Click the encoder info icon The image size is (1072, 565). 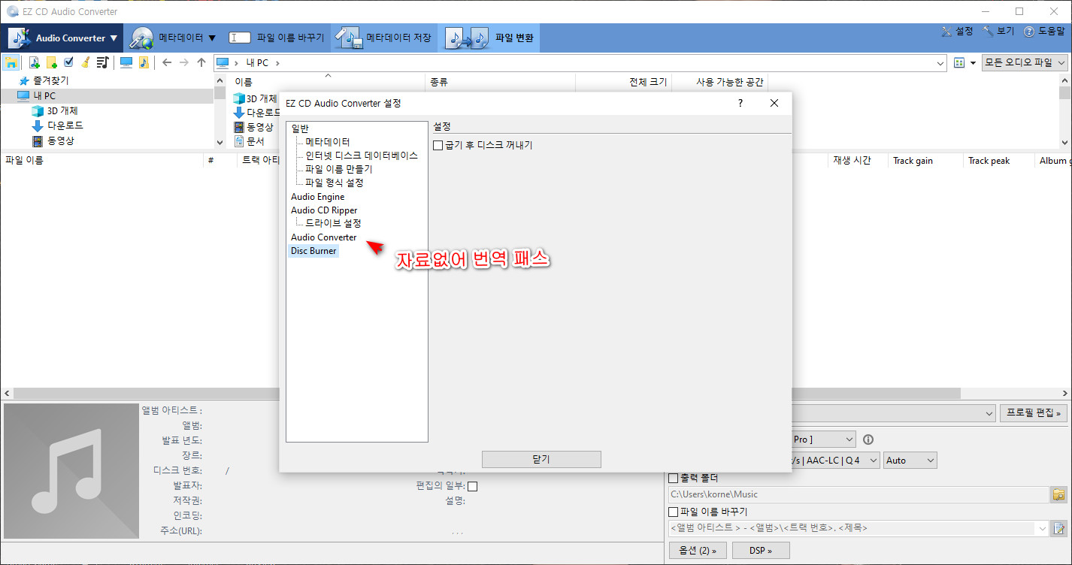[868, 440]
